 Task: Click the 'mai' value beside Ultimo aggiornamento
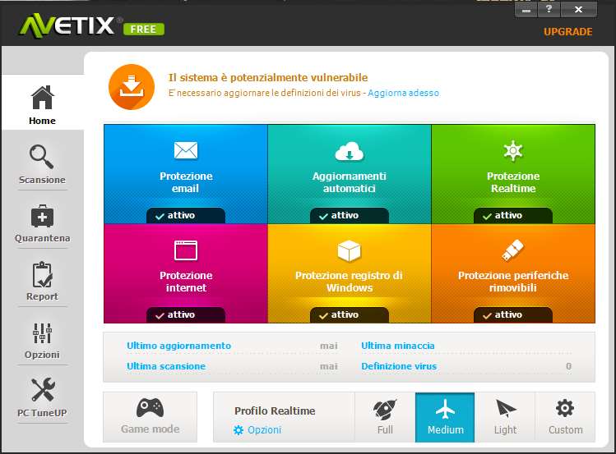(x=329, y=346)
